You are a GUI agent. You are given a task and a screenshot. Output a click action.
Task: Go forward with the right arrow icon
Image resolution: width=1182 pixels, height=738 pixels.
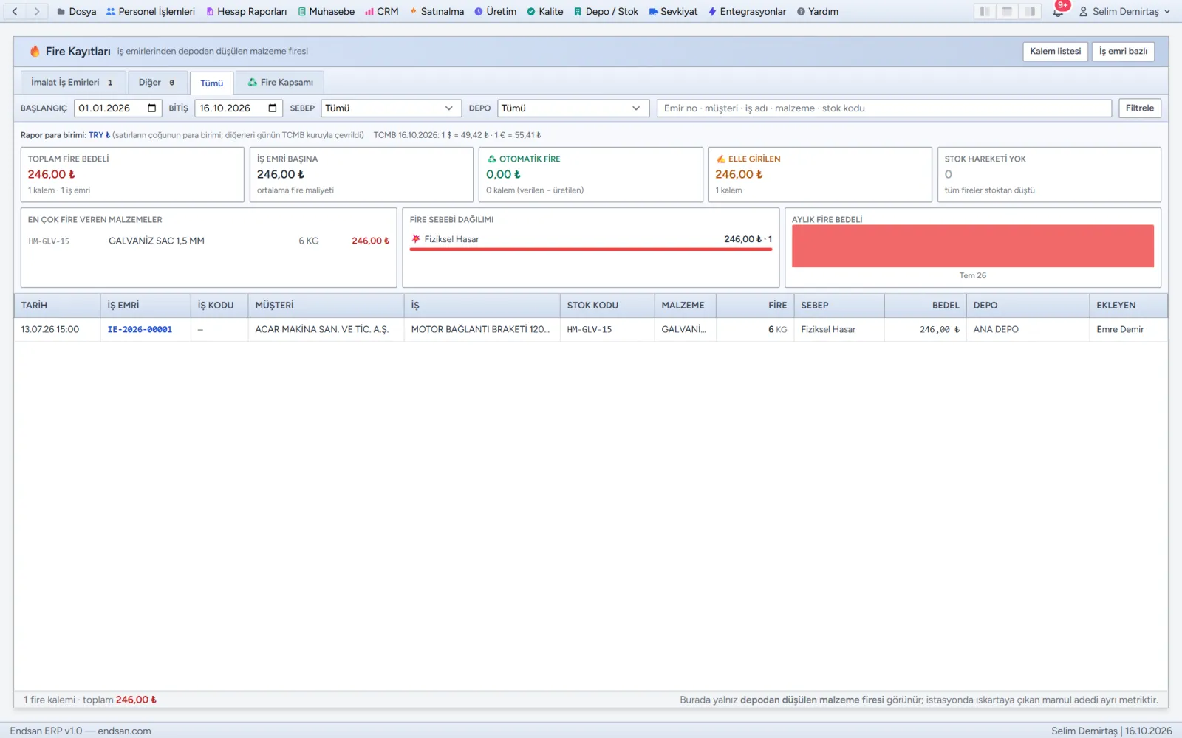point(36,11)
